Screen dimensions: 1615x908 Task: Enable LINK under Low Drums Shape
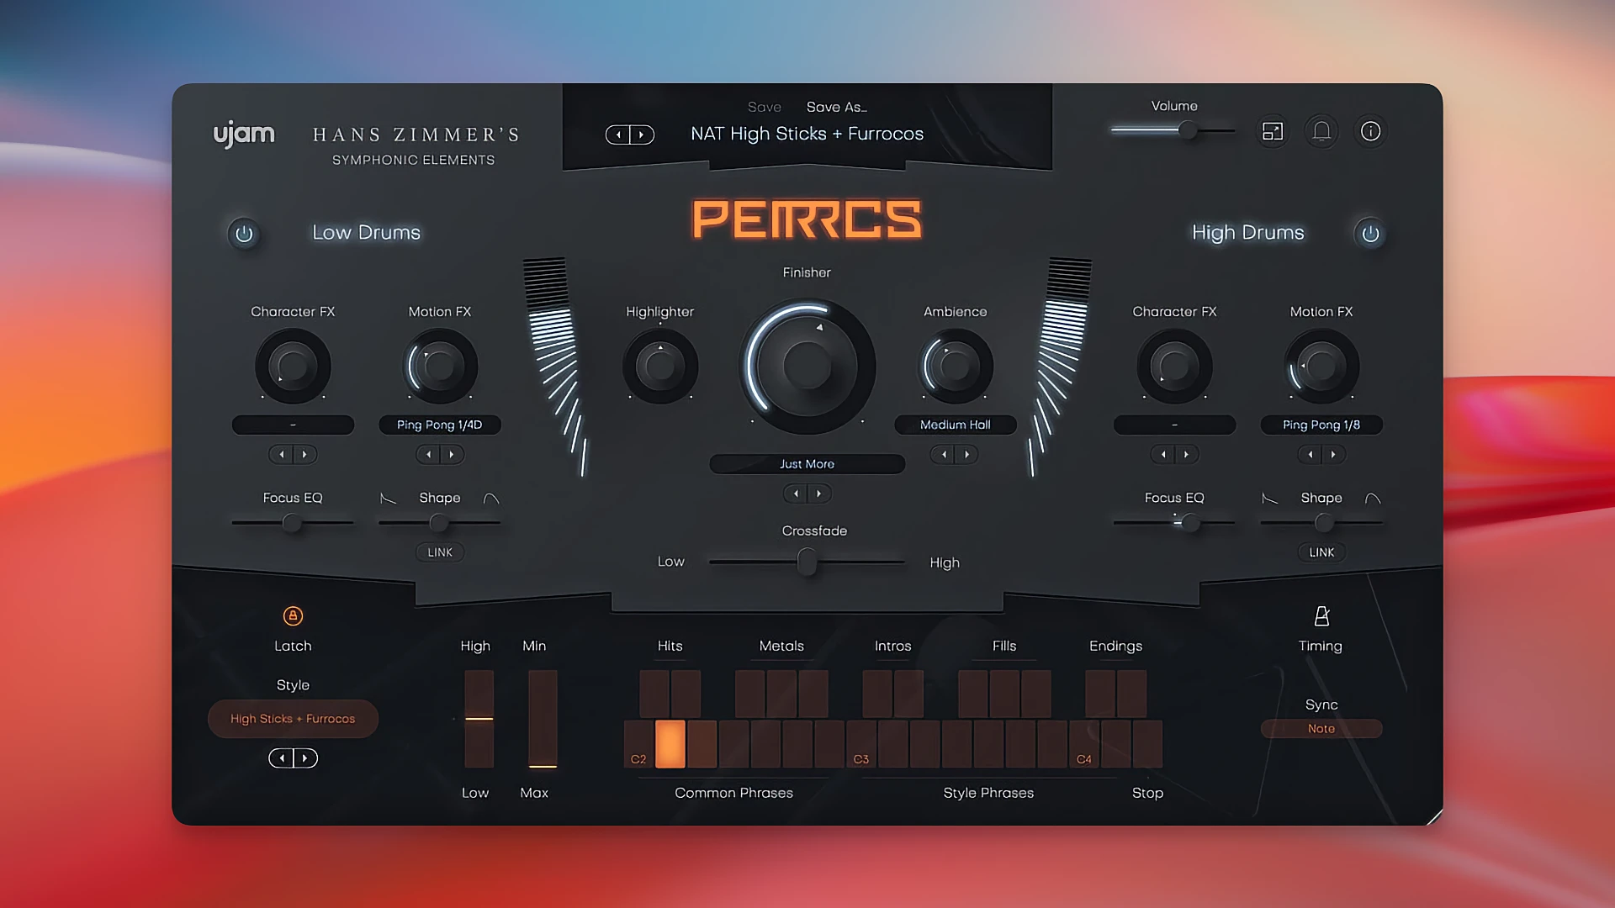[x=439, y=552]
